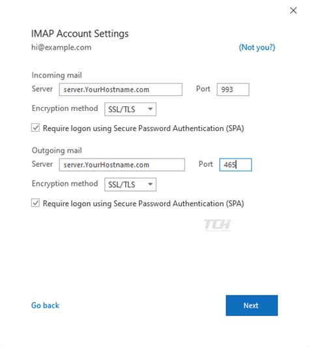Close the IMAP Account Settings dialog
The image size is (309, 347).
tap(293, 10)
